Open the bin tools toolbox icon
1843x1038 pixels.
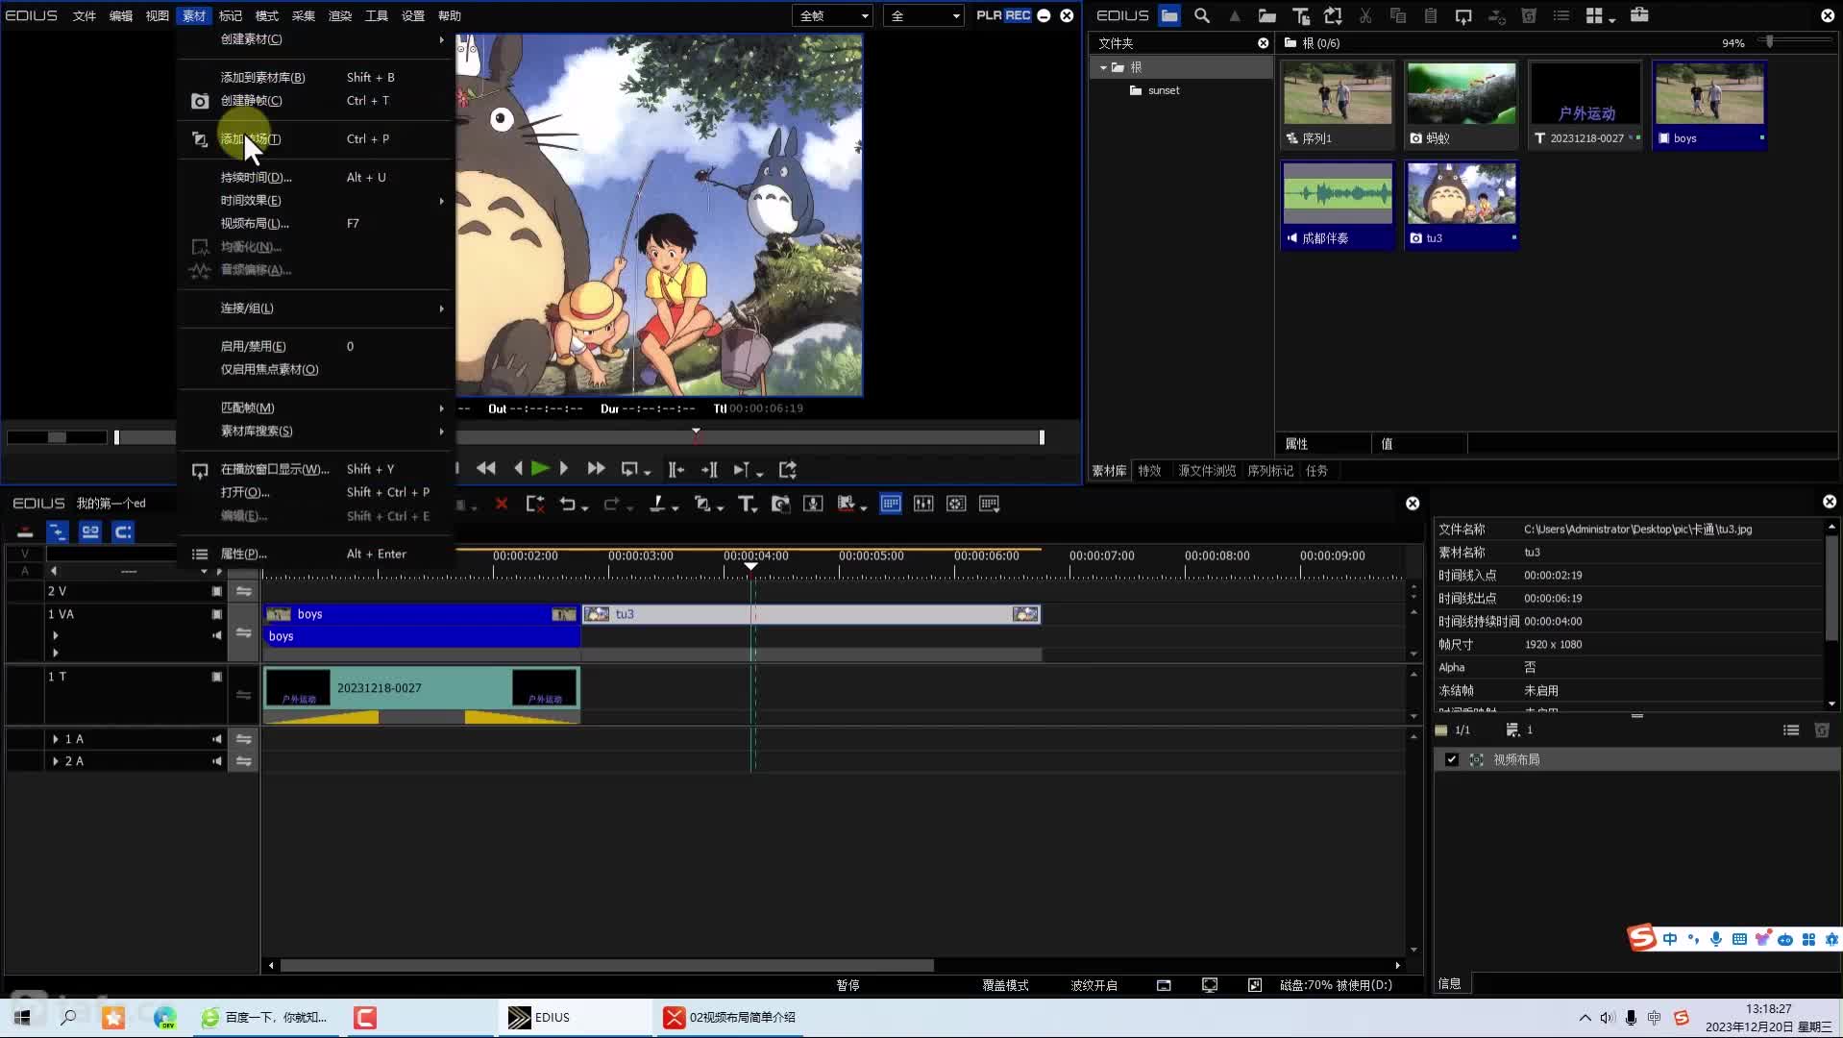tap(1639, 15)
